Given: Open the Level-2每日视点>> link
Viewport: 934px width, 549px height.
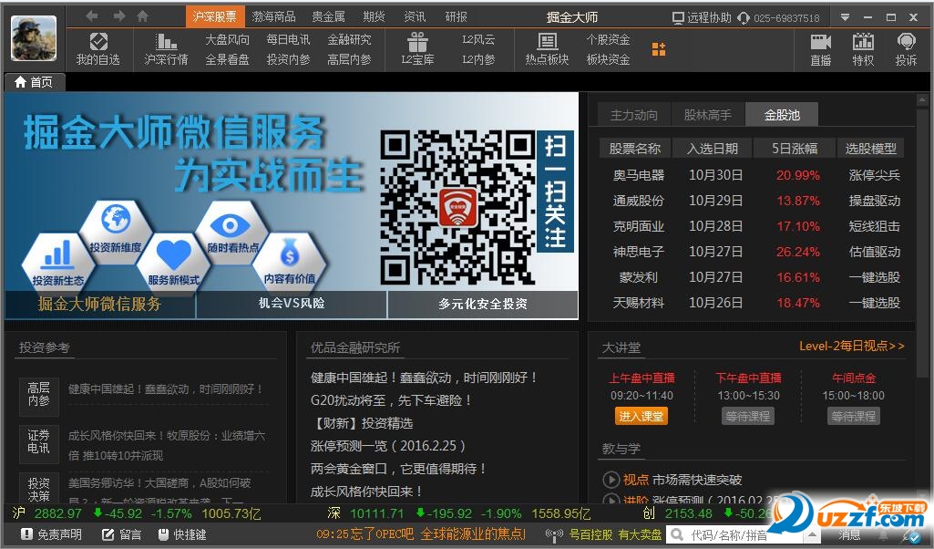Looking at the screenshot, I should coord(852,346).
